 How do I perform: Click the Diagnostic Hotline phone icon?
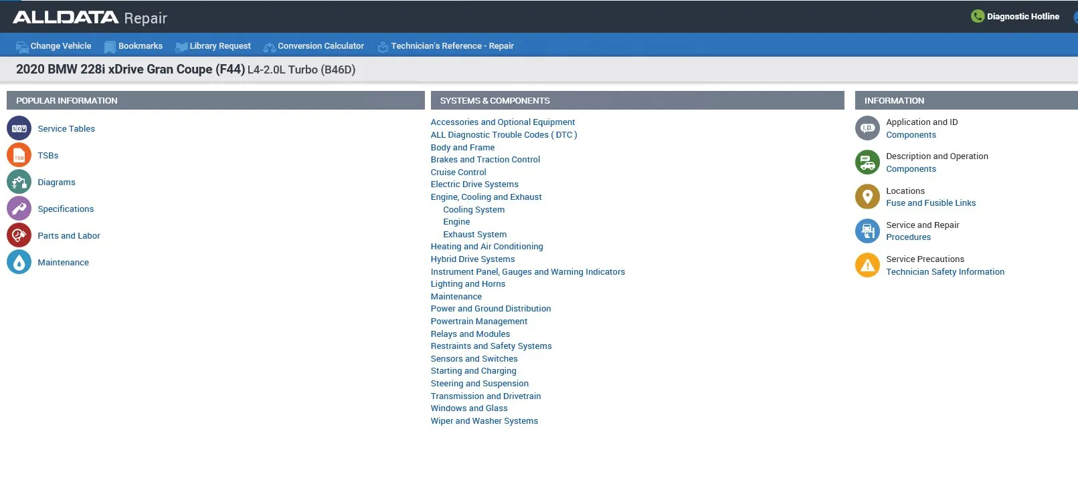point(978,16)
